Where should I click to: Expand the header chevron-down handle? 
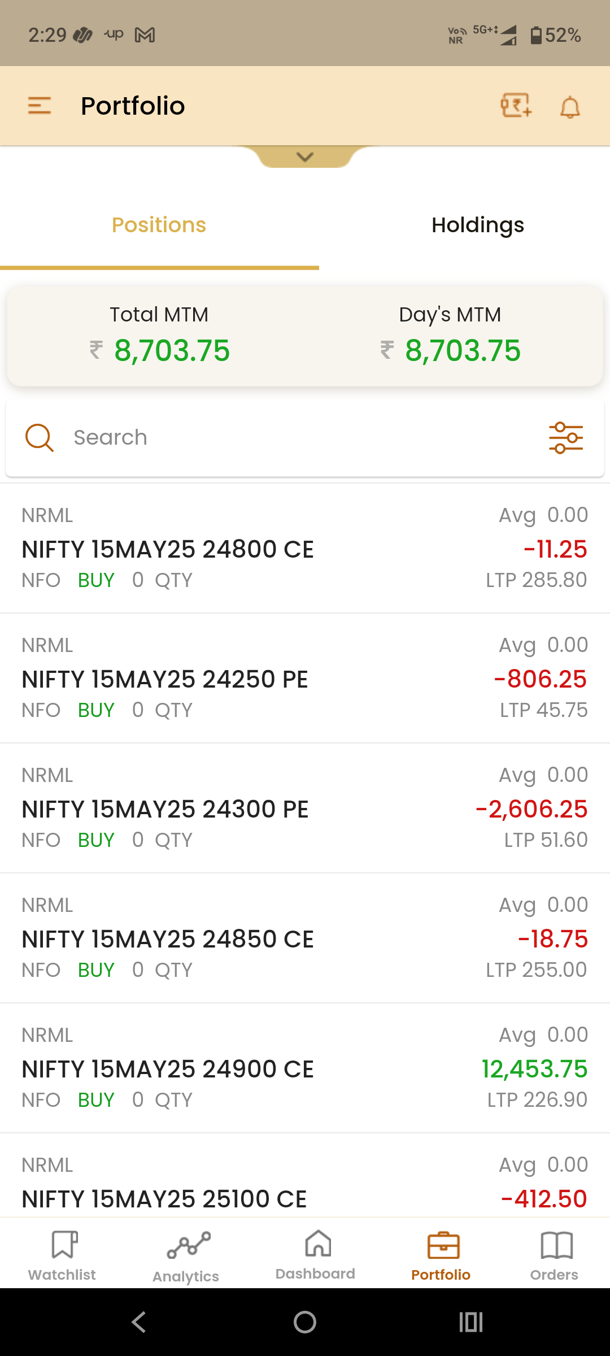pyautogui.click(x=305, y=157)
